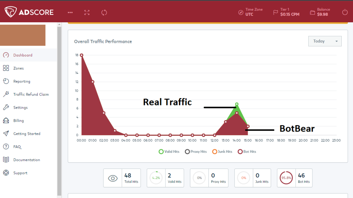This screenshot has width=353, height=198.
Task: Click the bot hits data point at 15:00
Action: point(248,127)
